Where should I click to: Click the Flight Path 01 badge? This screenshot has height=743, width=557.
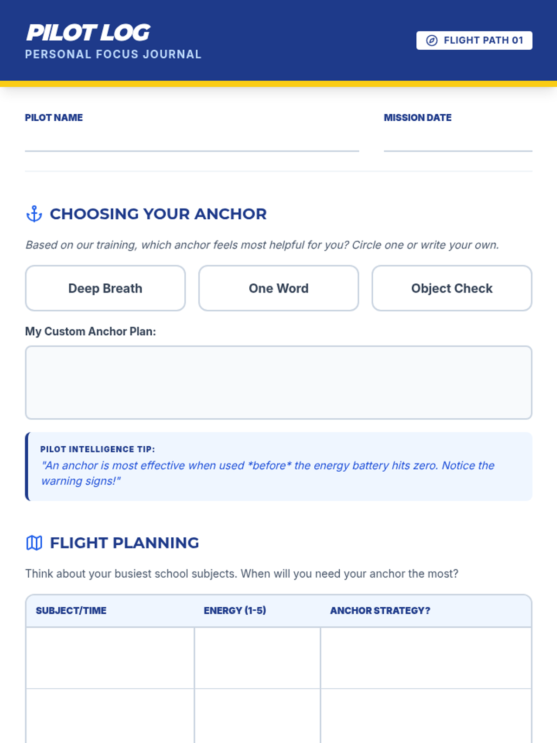coord(474,40)
